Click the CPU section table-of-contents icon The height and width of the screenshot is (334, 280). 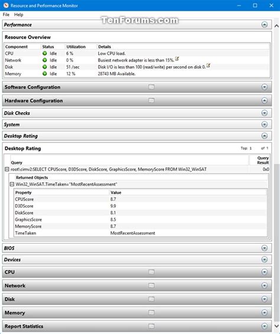click(x=151, y=272)
